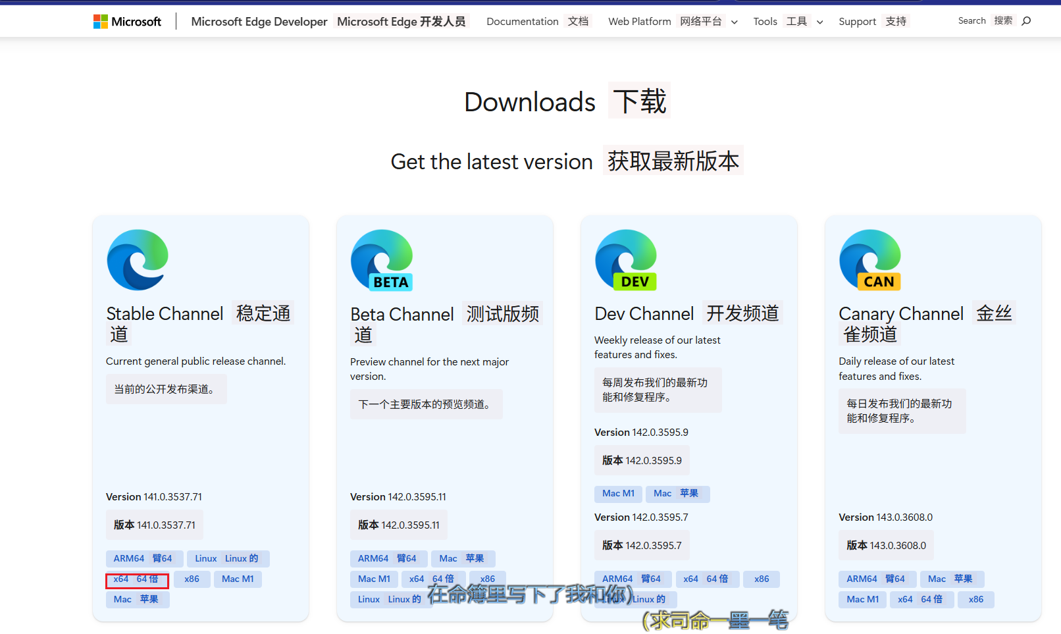
Task: Click 'Current general public release channel.' text
Action: coord(196,361)
